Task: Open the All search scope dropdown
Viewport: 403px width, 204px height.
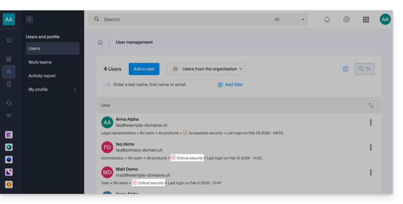Action: coord(289,20)
